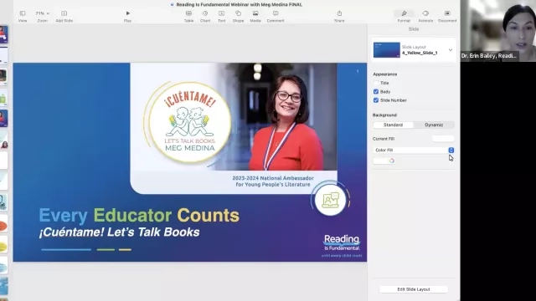Open the color wheel picker
Viewport: 536px width, 301px height.
coord(392,161)
